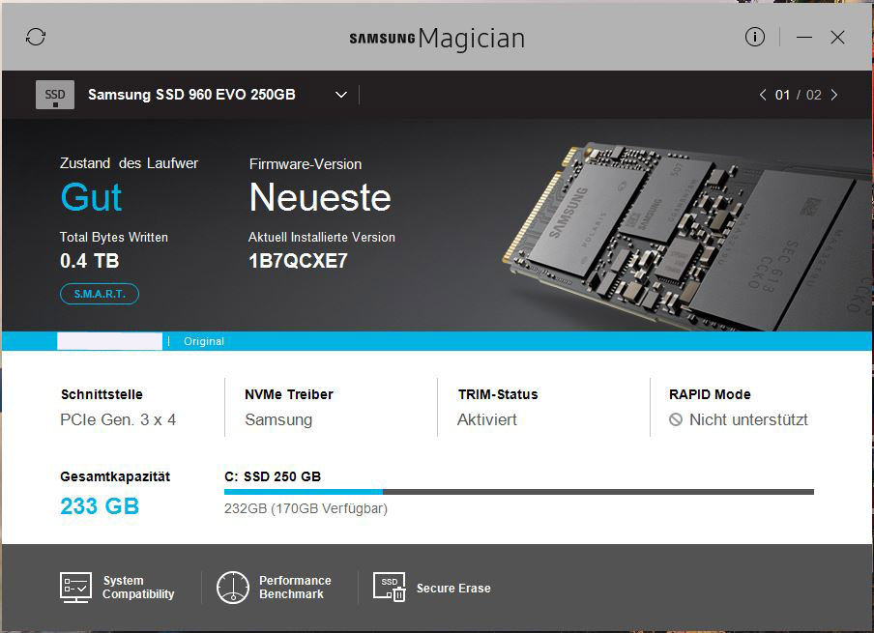
Task: Click the PCIe Gen. 3 x 4 value
Action: (118, 419)
